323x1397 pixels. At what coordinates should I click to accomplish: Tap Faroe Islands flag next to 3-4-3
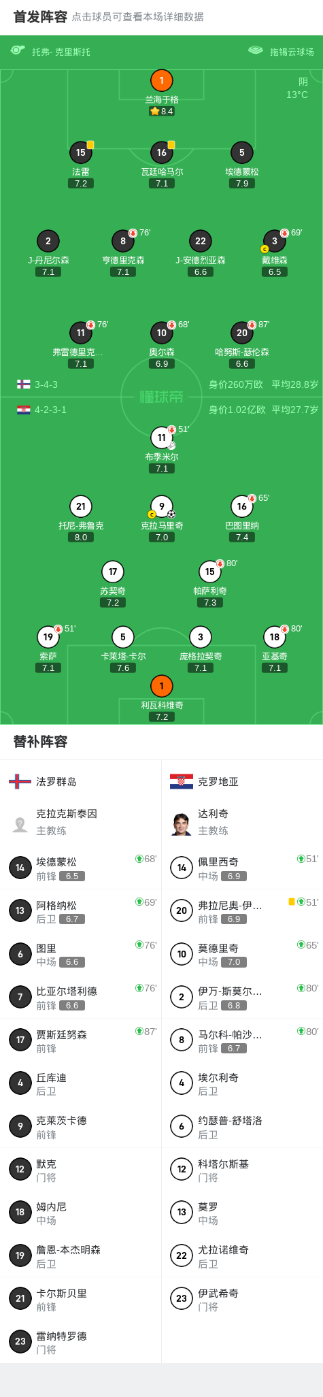24,384
